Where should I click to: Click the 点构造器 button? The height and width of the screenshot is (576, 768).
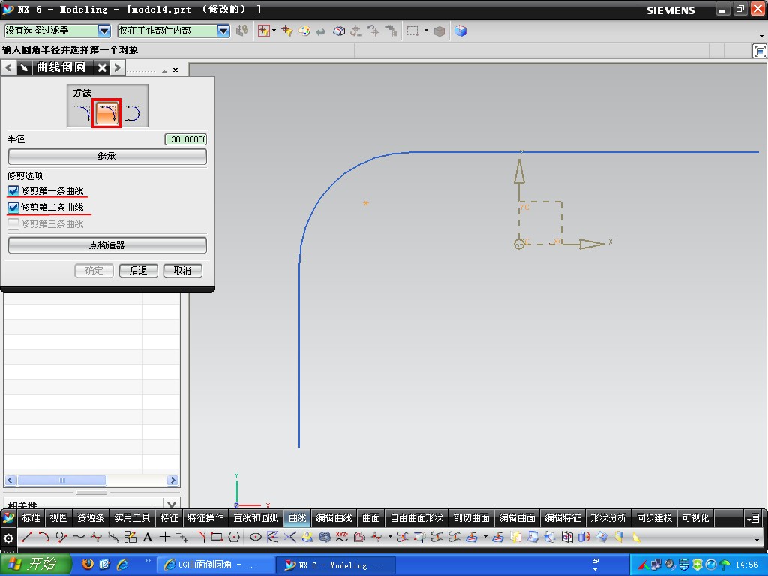coord(107,245)
